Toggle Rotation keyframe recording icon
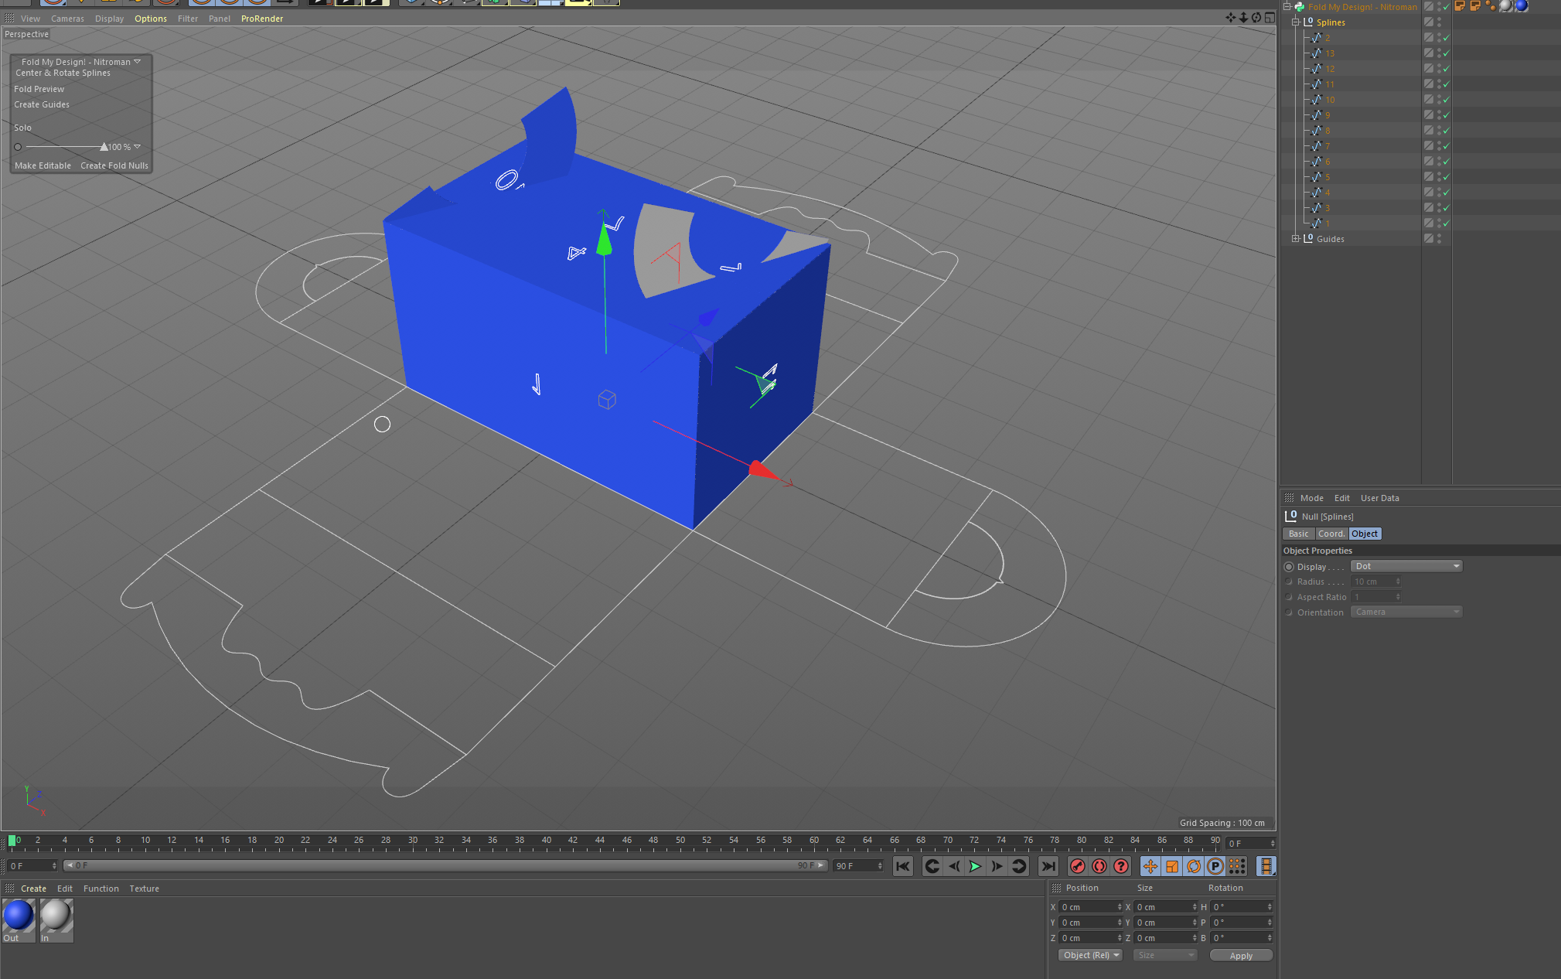The width and height of the screenshot is (1561, 979). click(x=1194, y=866)
